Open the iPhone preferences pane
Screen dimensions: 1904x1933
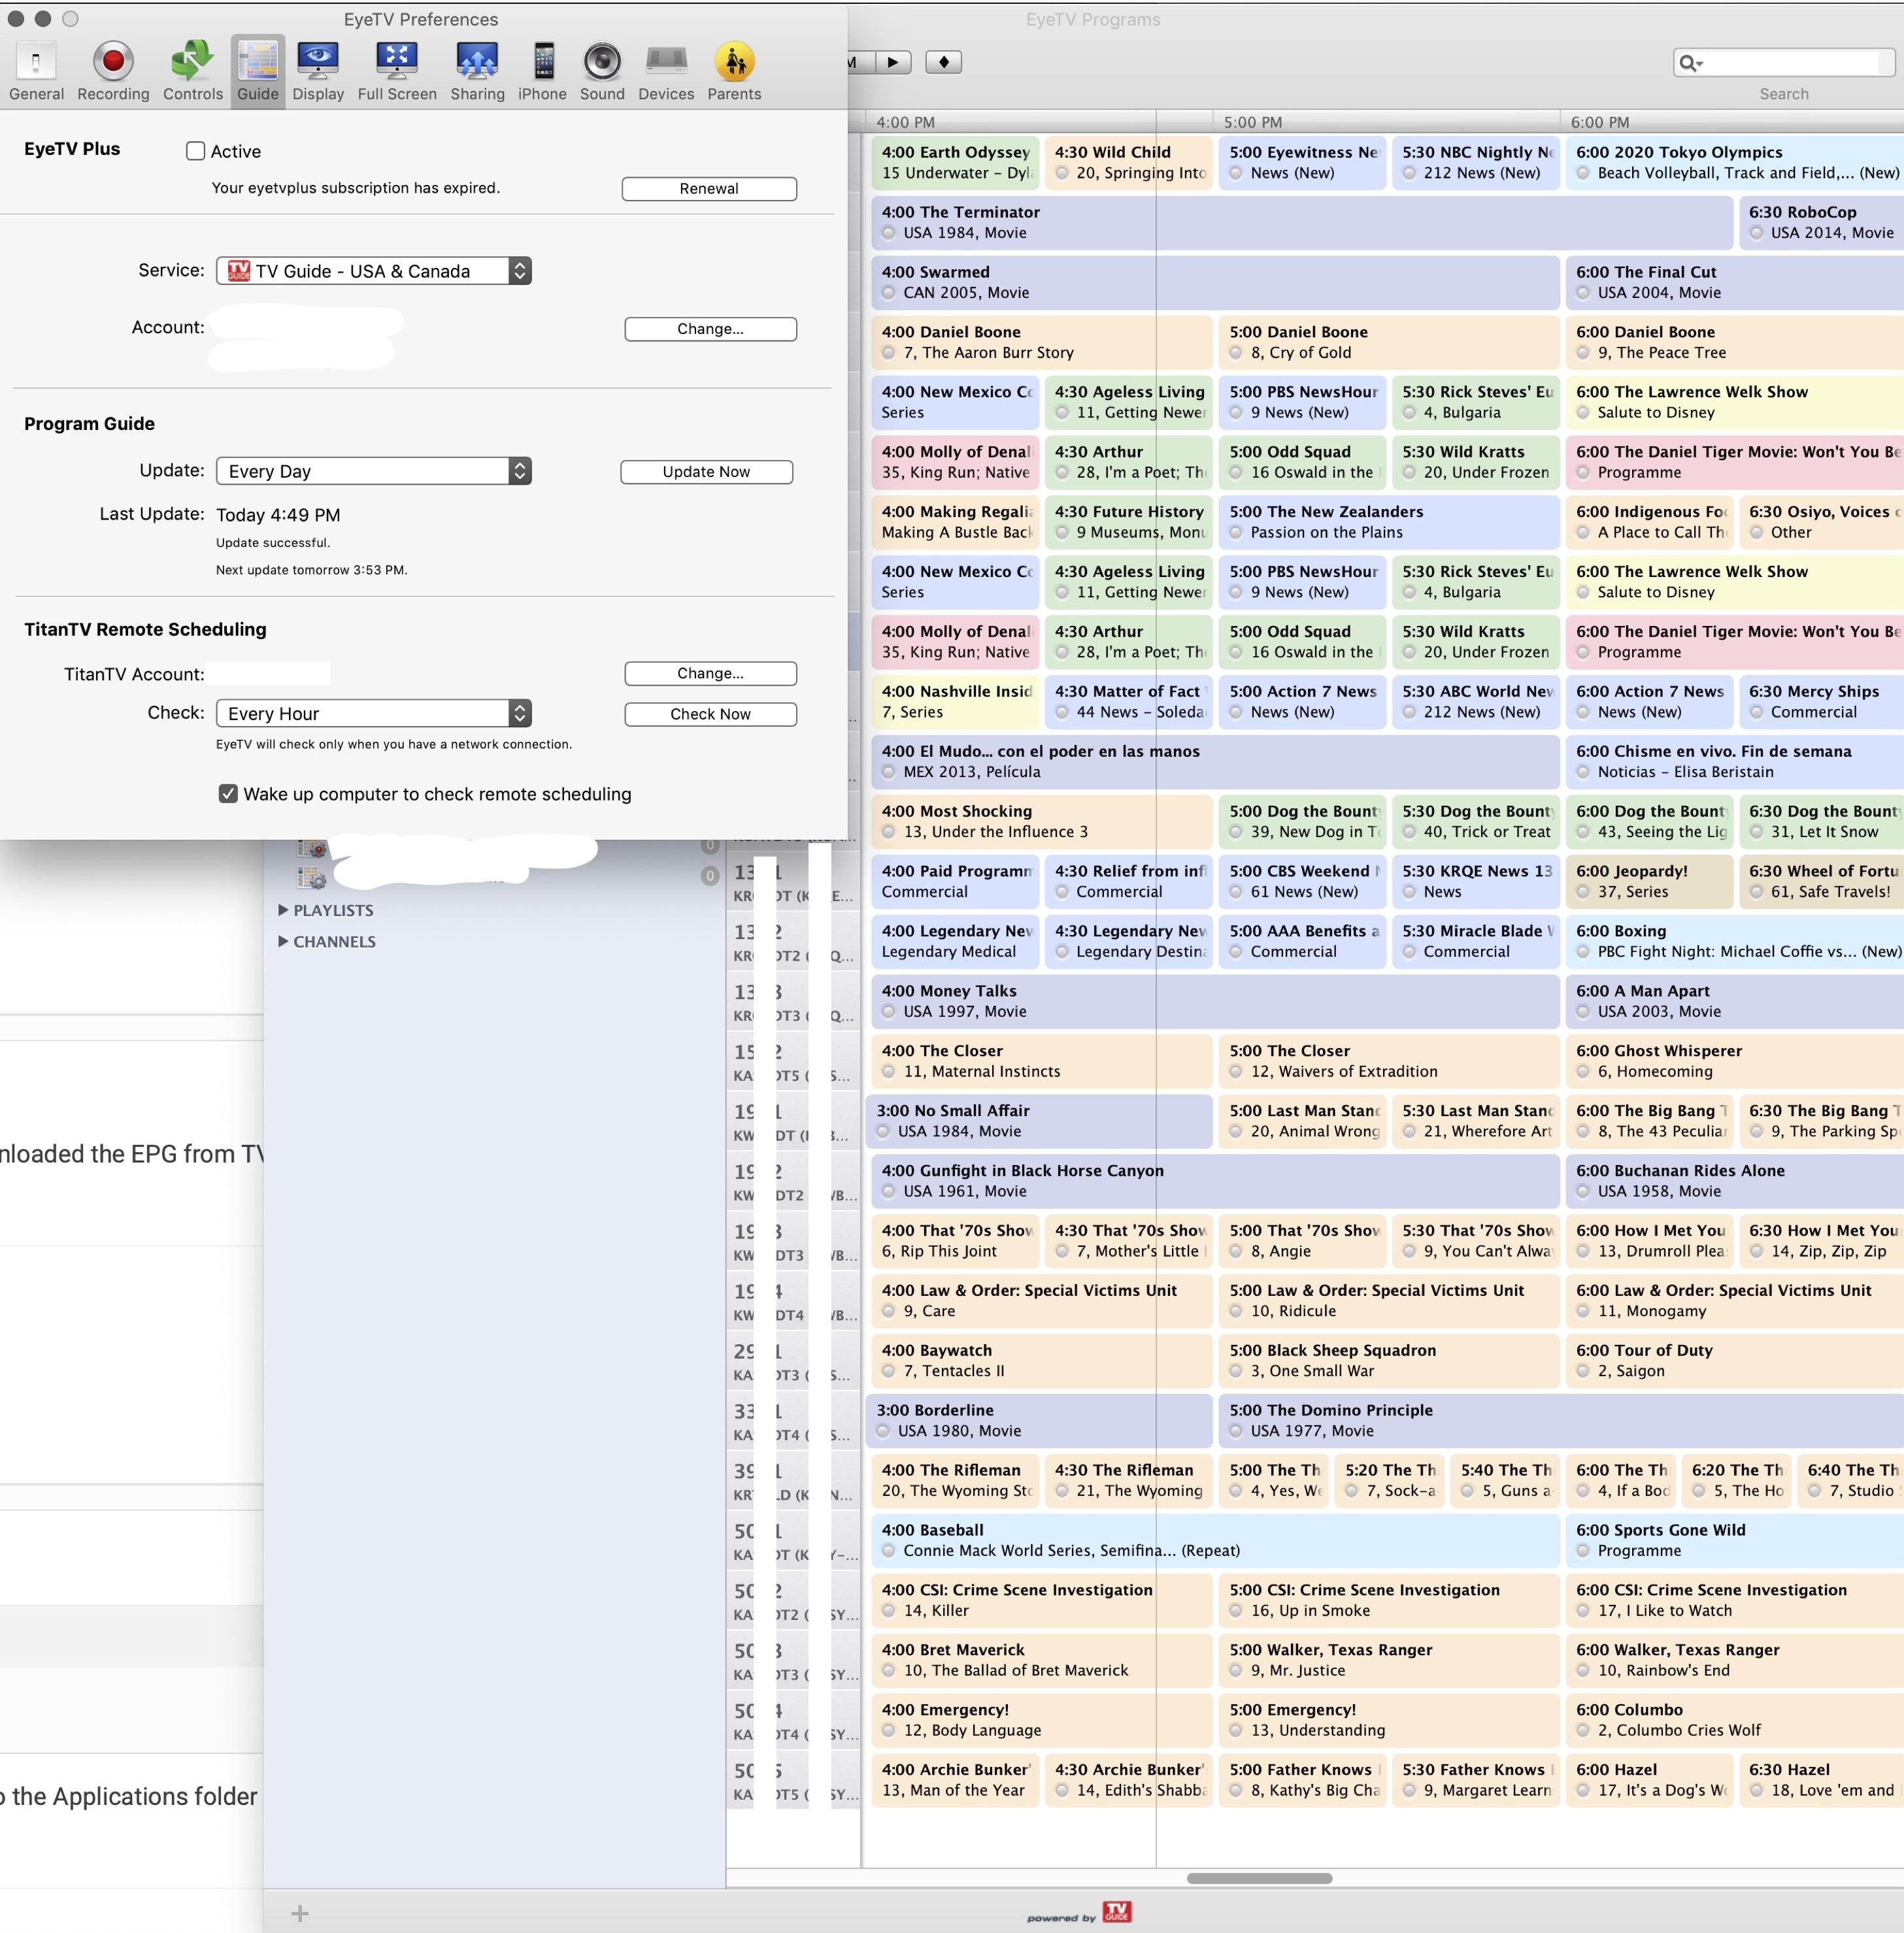[542, 71]
